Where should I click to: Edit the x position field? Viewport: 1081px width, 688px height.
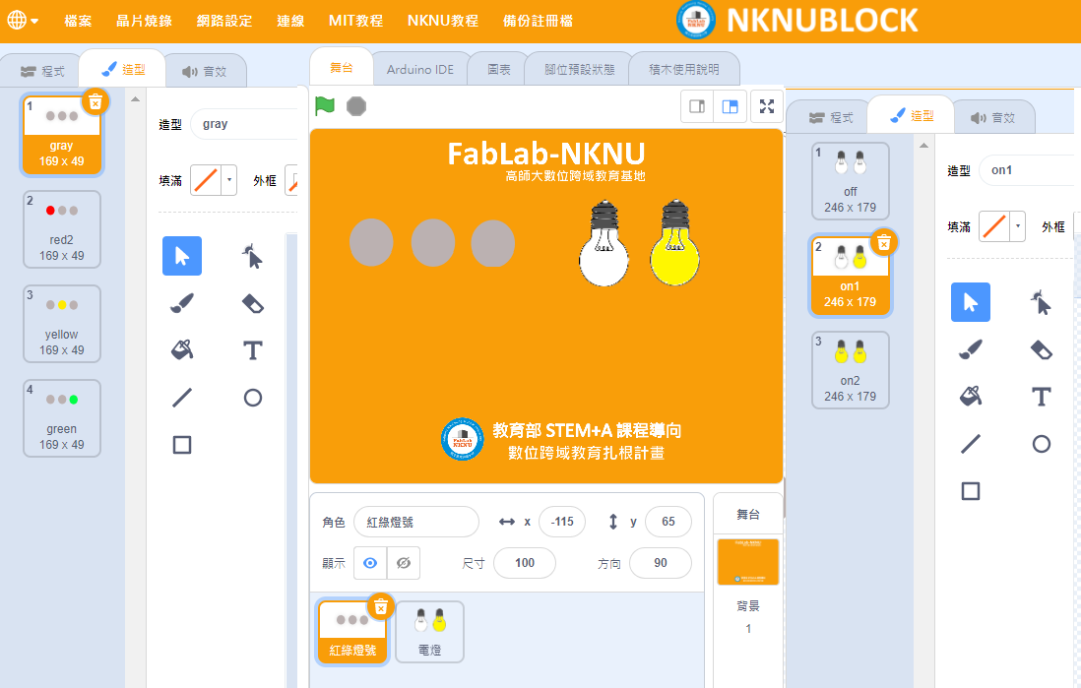(x=562, y=522)
